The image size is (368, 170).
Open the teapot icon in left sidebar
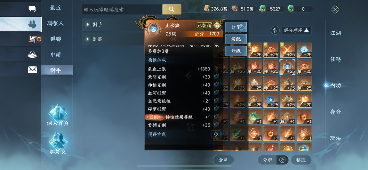pyautogui.click(x=32, y=54)
